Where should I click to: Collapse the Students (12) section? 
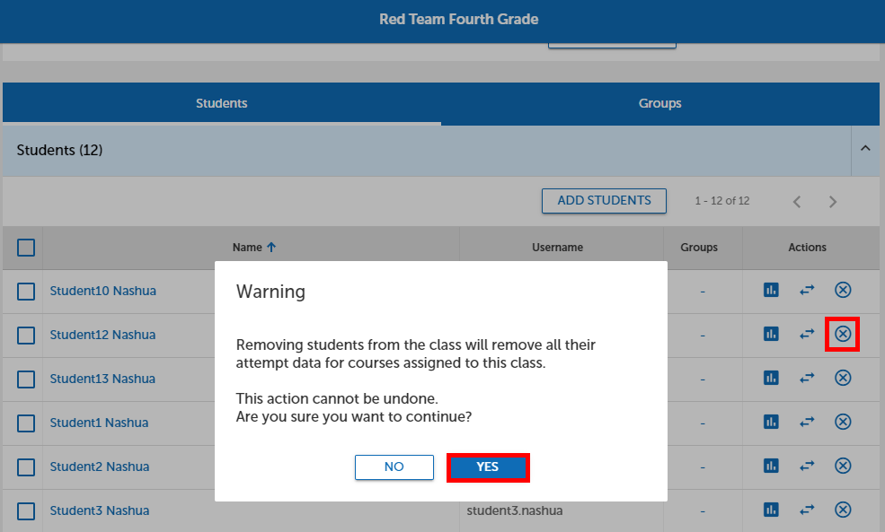coord(865,149)
